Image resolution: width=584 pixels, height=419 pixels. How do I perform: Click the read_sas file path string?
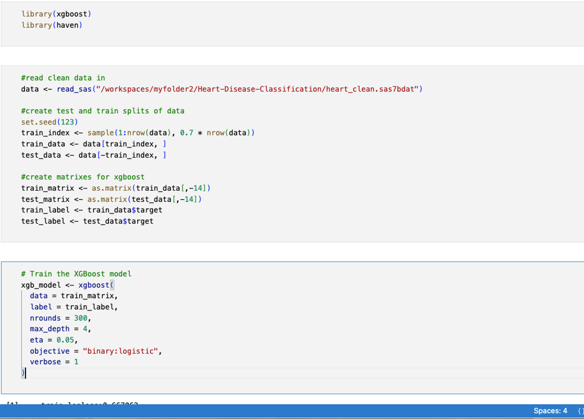coord(257,89)
